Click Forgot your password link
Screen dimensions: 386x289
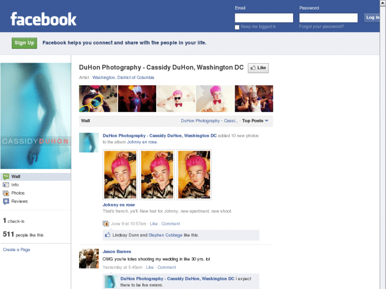[x=322, y=27]
